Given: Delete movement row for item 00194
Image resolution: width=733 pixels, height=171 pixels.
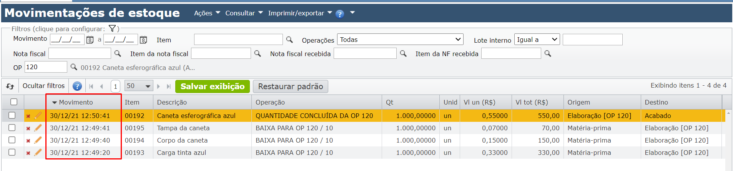Looking at the screenshot, I should click(28, 141).
